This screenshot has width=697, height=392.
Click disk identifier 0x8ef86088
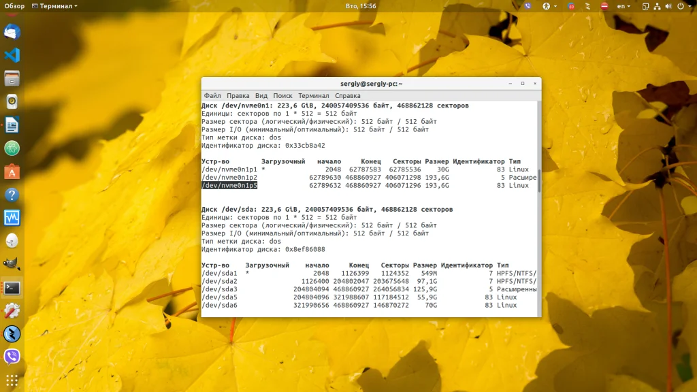(305, 249)
